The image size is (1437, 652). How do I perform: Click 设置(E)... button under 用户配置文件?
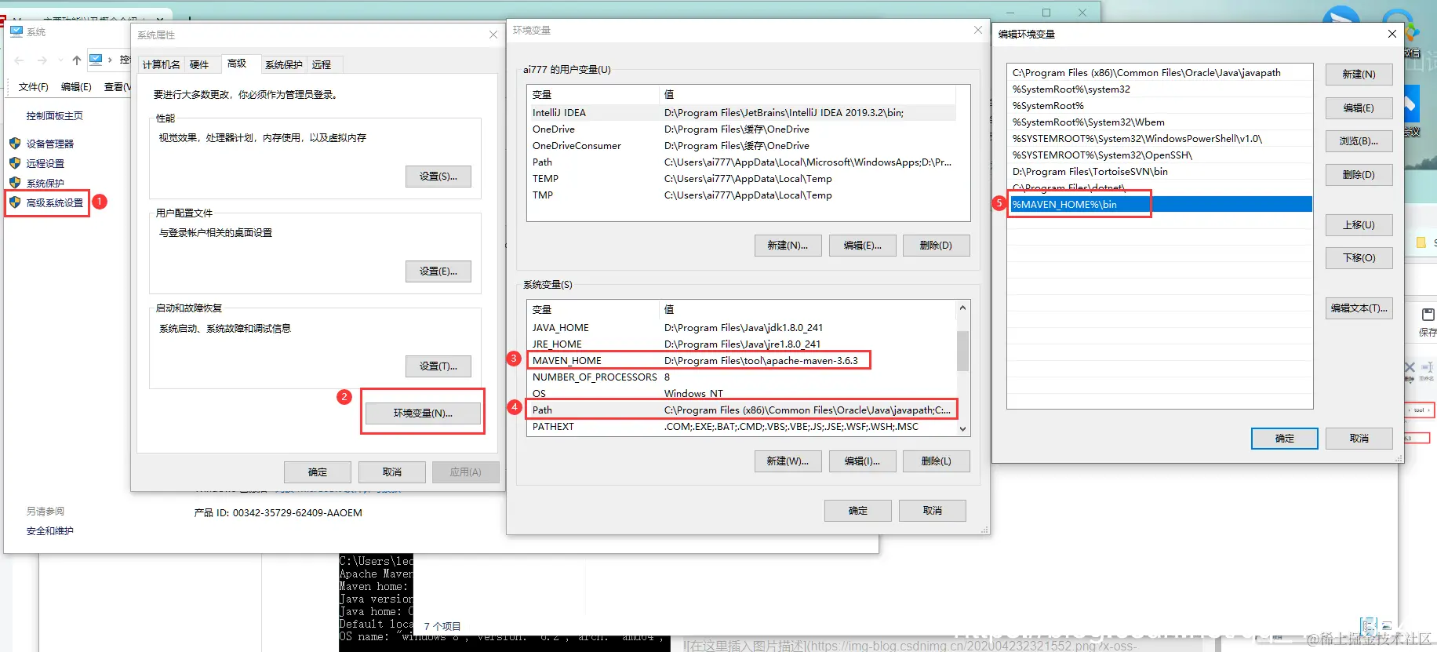click(x=438, y=271)
